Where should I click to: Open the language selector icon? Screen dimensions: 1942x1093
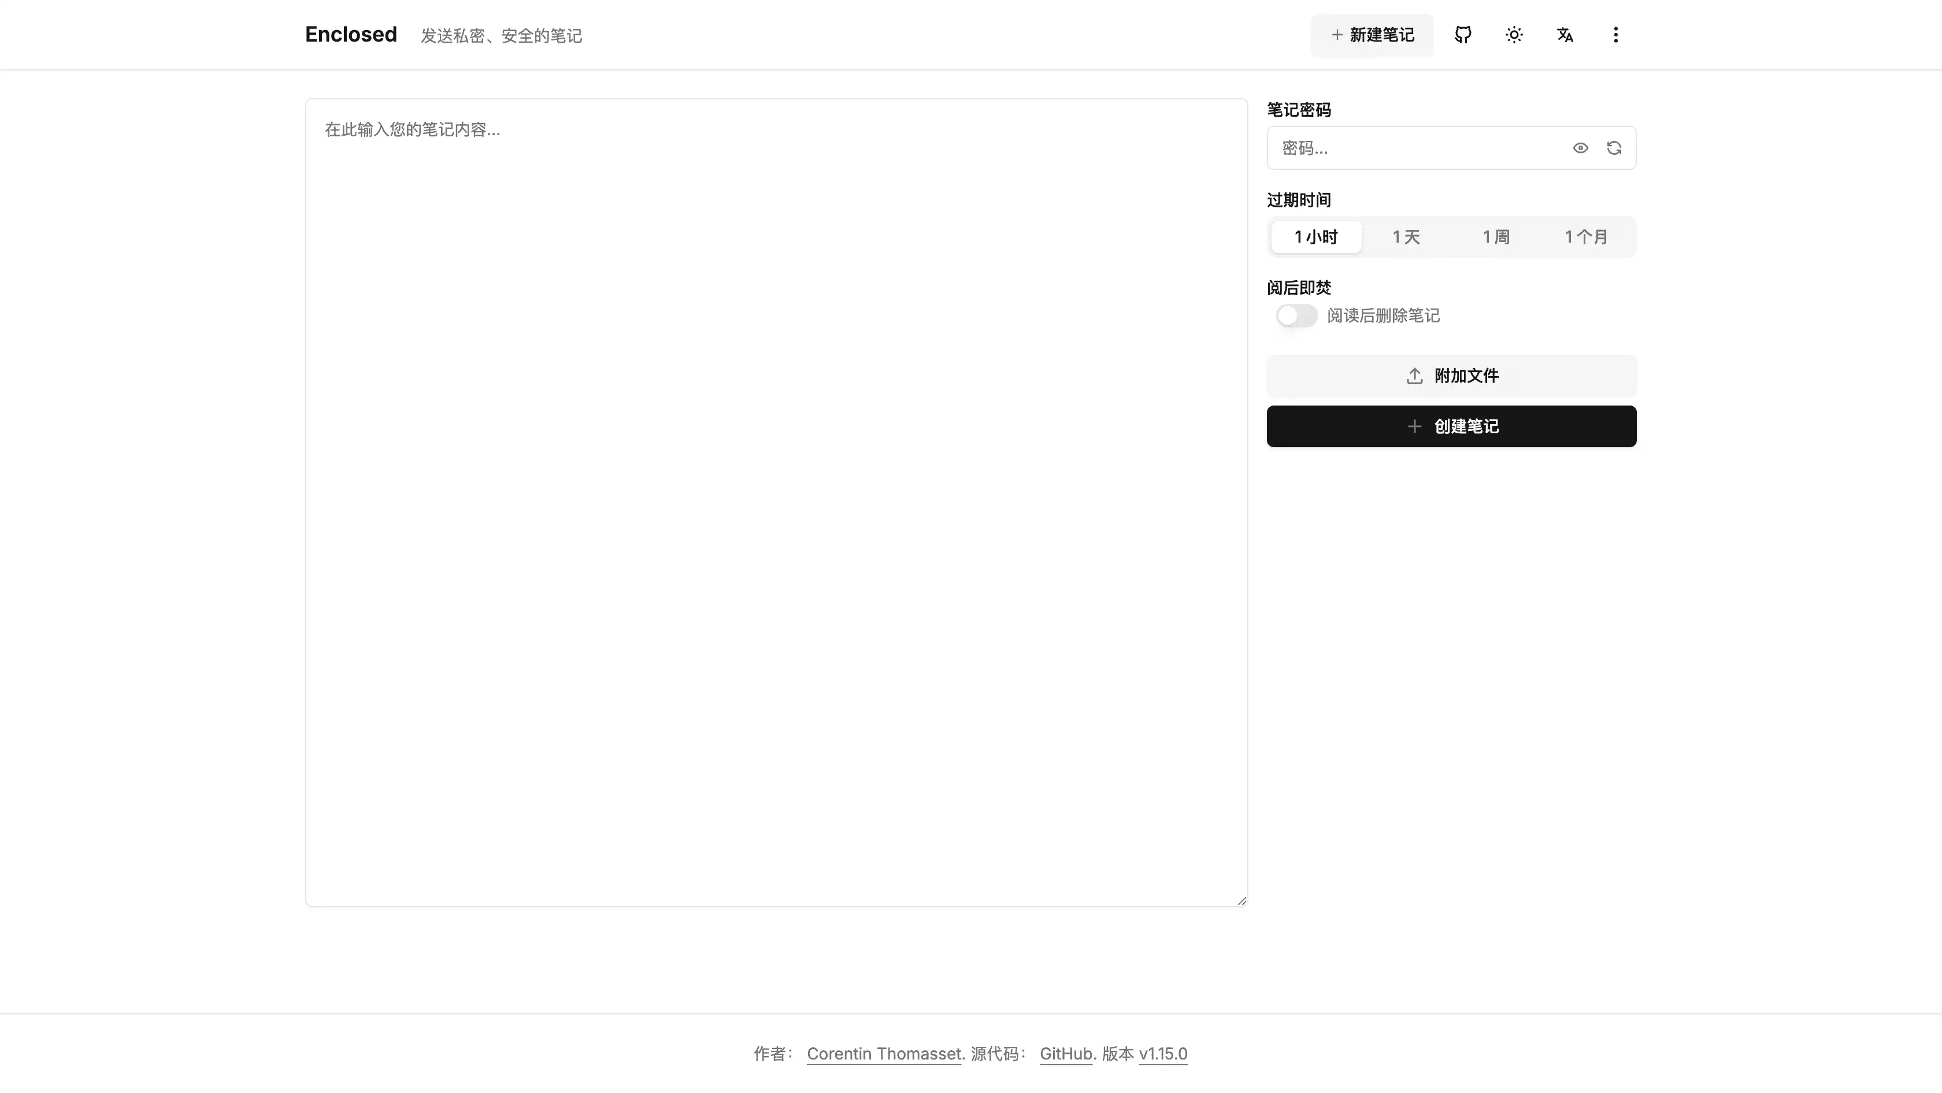click(1565, 35)
